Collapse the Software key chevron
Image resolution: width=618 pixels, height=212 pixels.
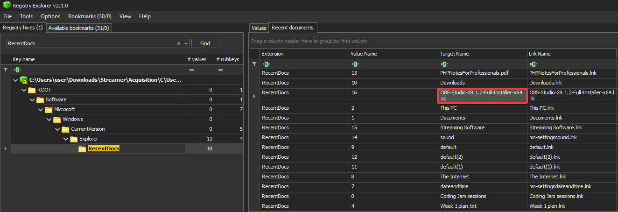point(32,99)
